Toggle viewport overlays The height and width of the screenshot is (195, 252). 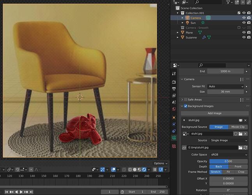pyautogui.click(x=113, y=170)
